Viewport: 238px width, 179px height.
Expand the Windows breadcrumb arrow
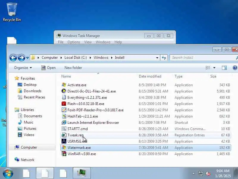112,58
